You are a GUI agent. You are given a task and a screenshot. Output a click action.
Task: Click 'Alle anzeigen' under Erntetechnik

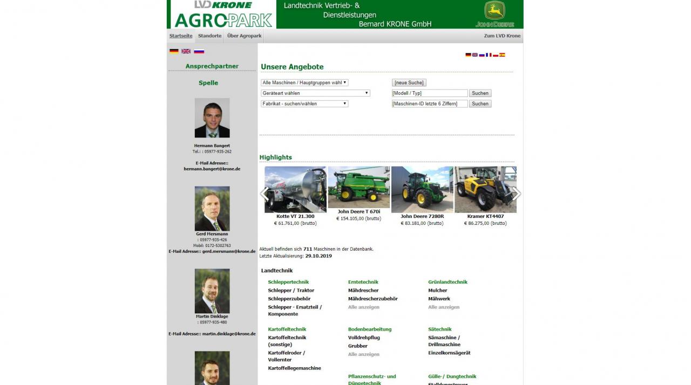[364, 307]
